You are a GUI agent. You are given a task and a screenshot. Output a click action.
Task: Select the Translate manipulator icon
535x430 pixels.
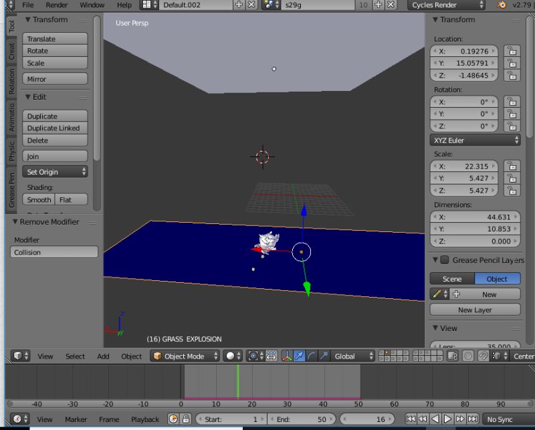[x=299, y=356]
